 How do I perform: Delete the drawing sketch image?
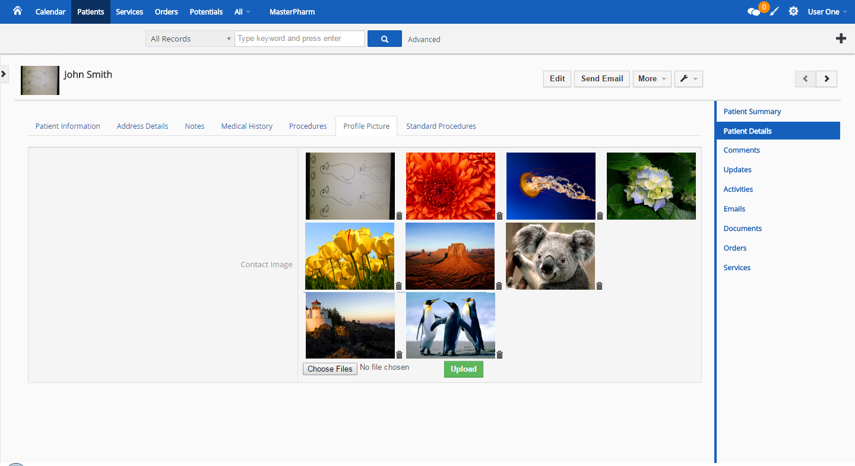click(399, 215)
